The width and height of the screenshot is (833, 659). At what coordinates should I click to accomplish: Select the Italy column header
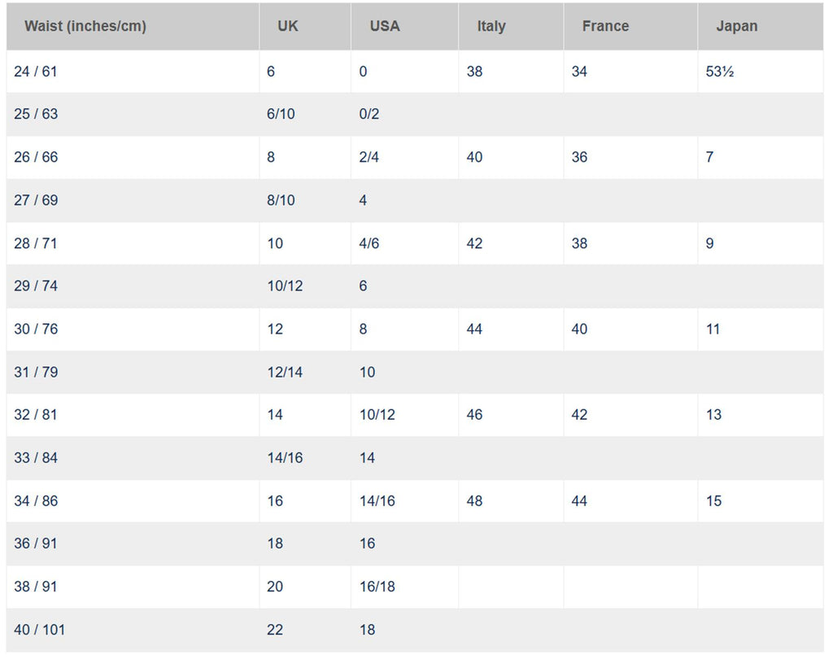[x=491, y=26]
